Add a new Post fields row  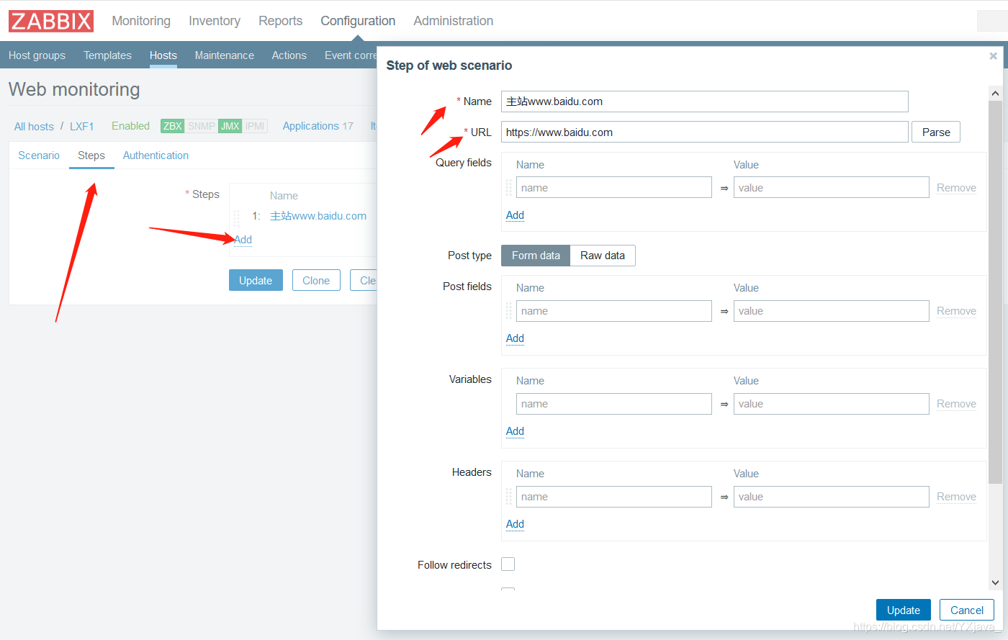515,338
